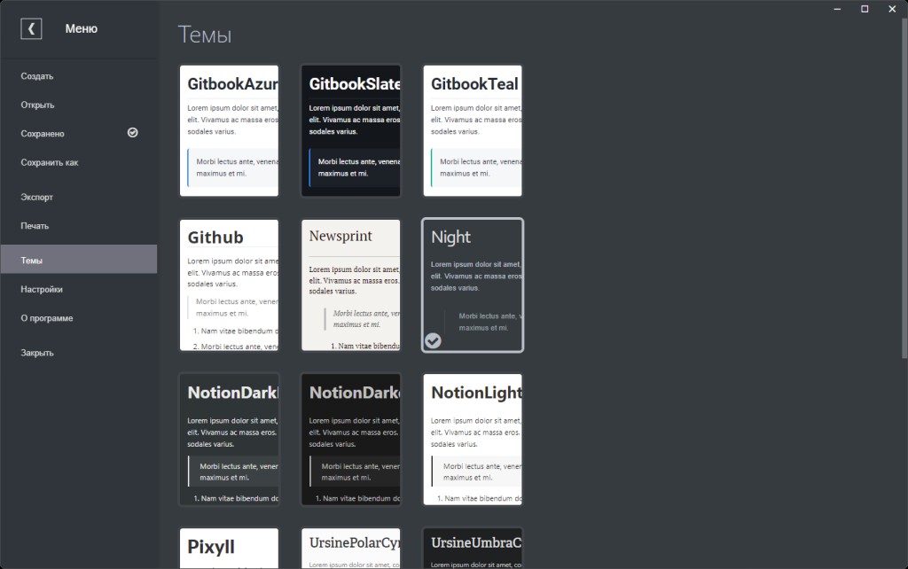This screenshot has width=908, height=569.
Task: Pick the NotionLight theme preview
Action: 473,440
